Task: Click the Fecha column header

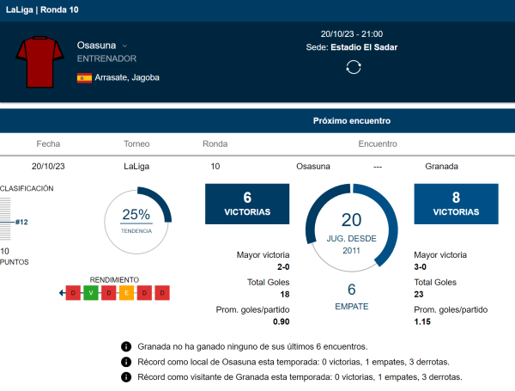Action: [48, 144]
